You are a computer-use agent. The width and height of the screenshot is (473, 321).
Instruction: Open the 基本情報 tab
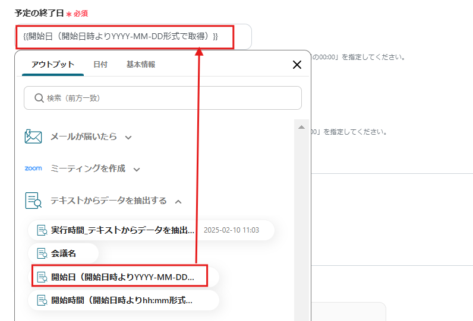point(141,65)
